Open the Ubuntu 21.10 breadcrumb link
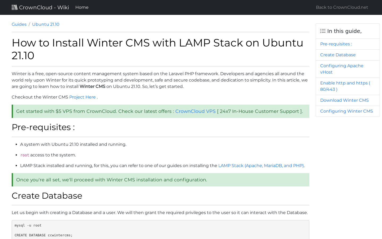Image resolution: width=382 pixels, height=239 pixels. (x=46, y=24)
